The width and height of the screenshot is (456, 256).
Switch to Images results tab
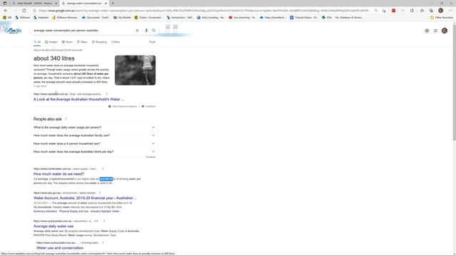point(51,42)
